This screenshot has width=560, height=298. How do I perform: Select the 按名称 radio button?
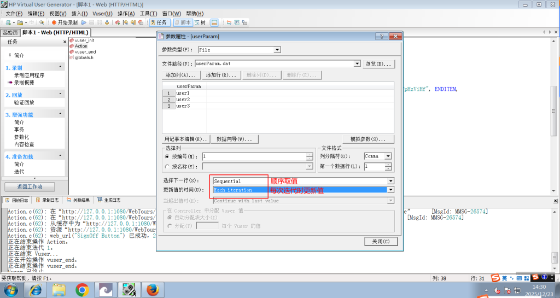coord(167,166)
